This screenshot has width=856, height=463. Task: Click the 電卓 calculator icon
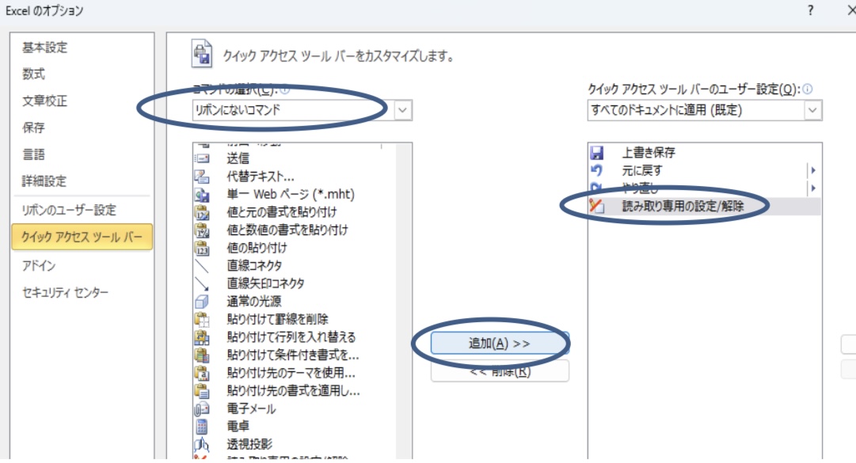(x=201, y=427)
